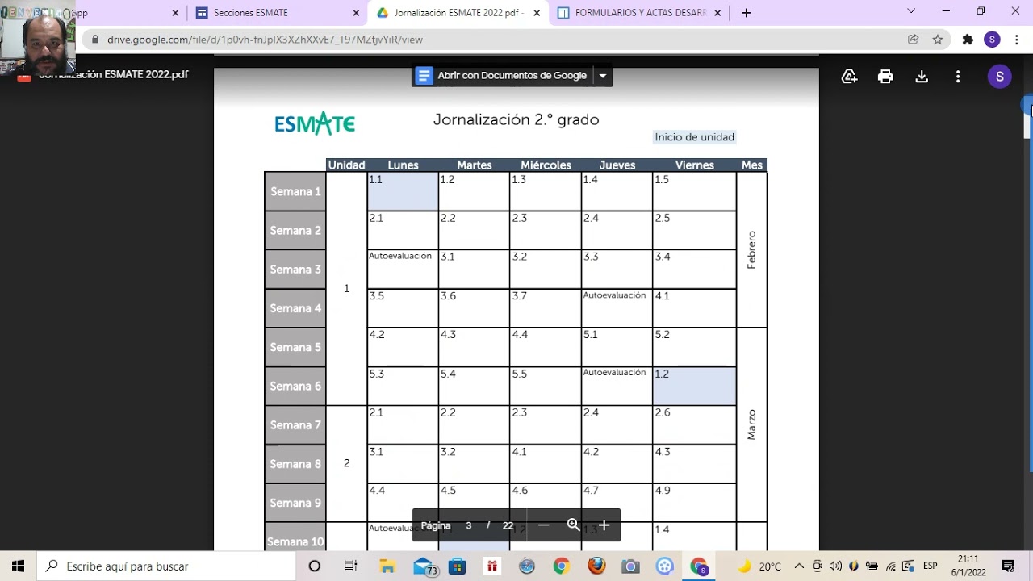Image resolution: width=1033 pixels, height=581 pixels.
Task: Bookmark this page with the star icon
Action: (x=938, y=39)
